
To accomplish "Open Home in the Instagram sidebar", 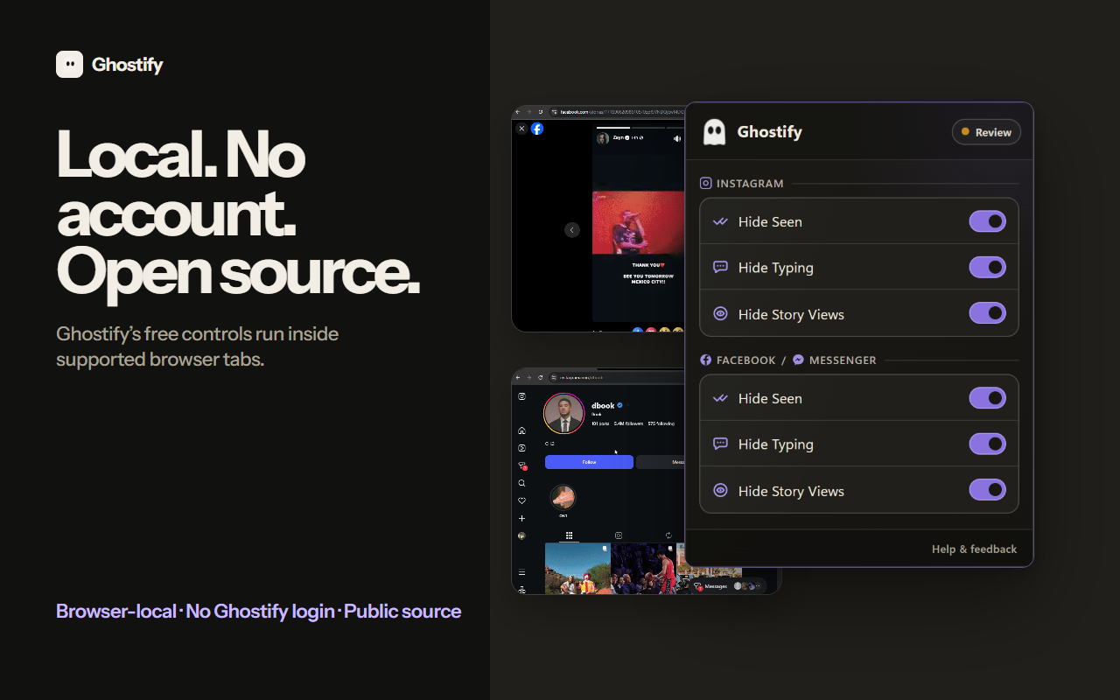I will [521, 430].
